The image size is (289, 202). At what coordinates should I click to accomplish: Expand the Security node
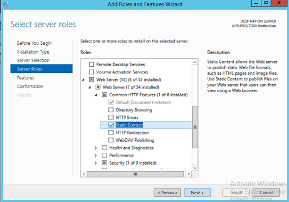pyautogui.click(x=96, y=163)
